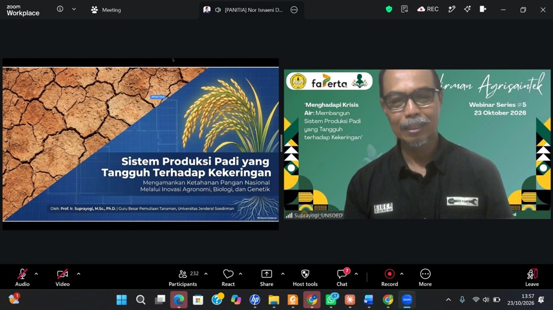
Task: Open Task View on taskbar
Action: click(x=160, y=300)
